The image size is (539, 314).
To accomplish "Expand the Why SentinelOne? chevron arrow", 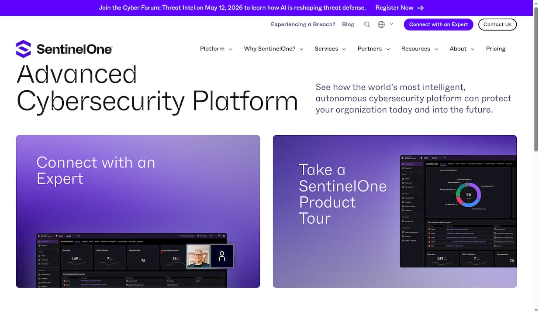I will 301,49.
